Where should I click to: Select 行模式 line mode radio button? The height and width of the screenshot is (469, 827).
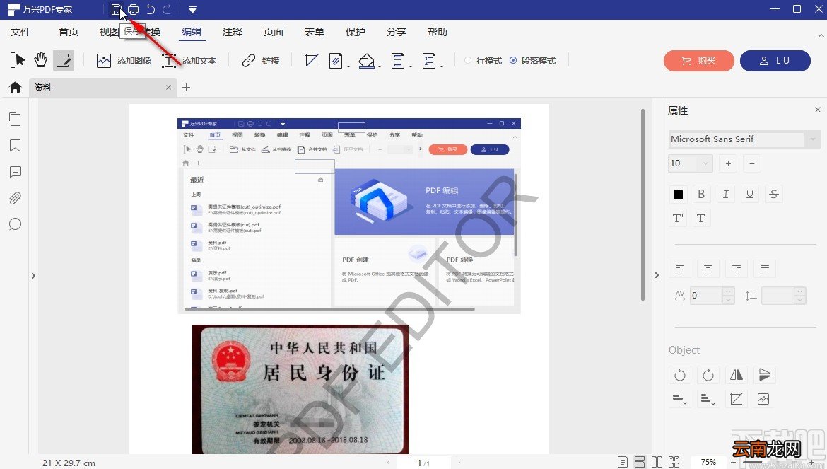(468, 60)
